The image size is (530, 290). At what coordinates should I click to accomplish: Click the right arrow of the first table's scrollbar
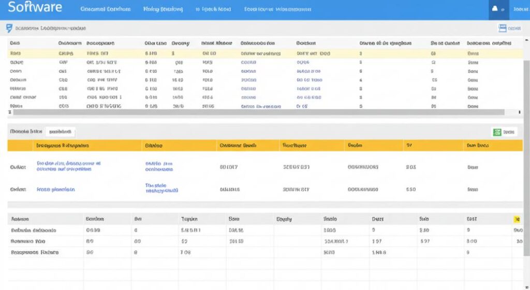[x=520, y=112]
